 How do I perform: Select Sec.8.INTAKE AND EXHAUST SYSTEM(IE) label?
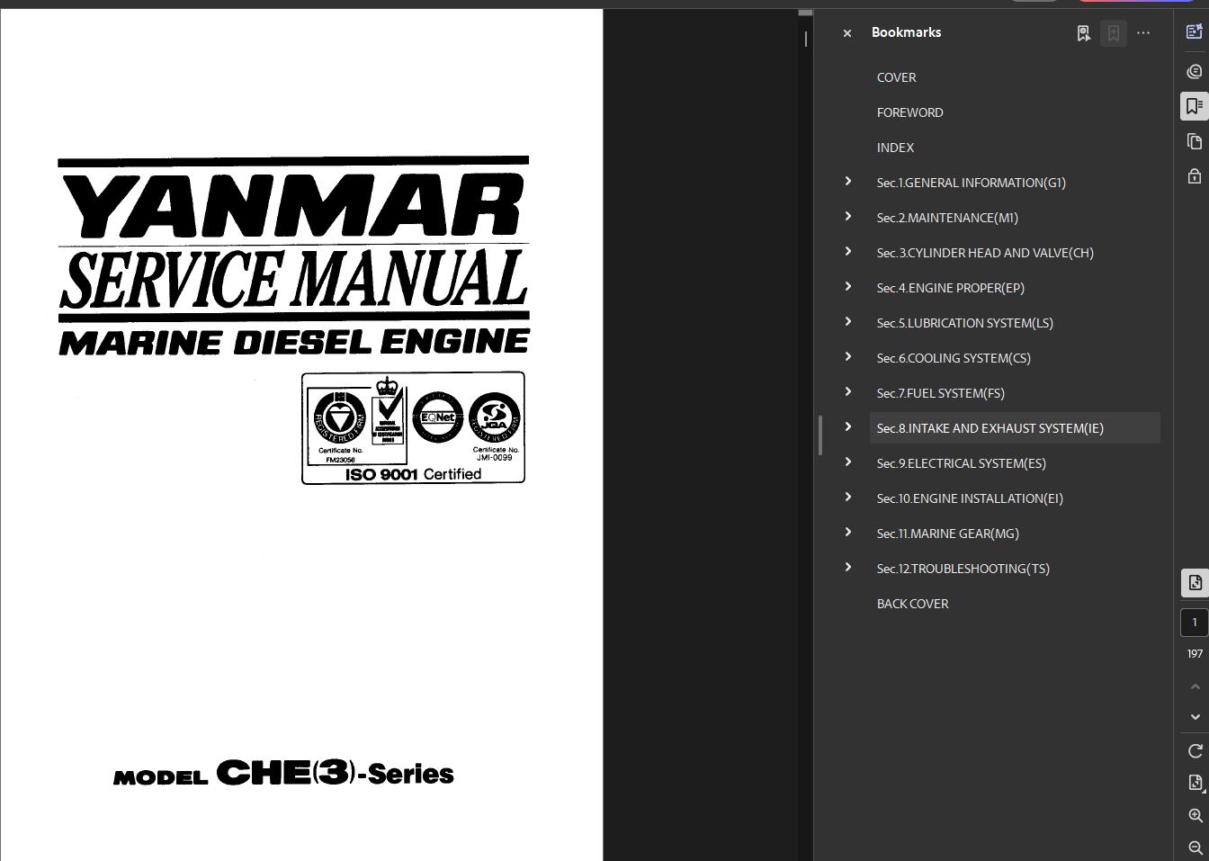[x=990, y=429]
